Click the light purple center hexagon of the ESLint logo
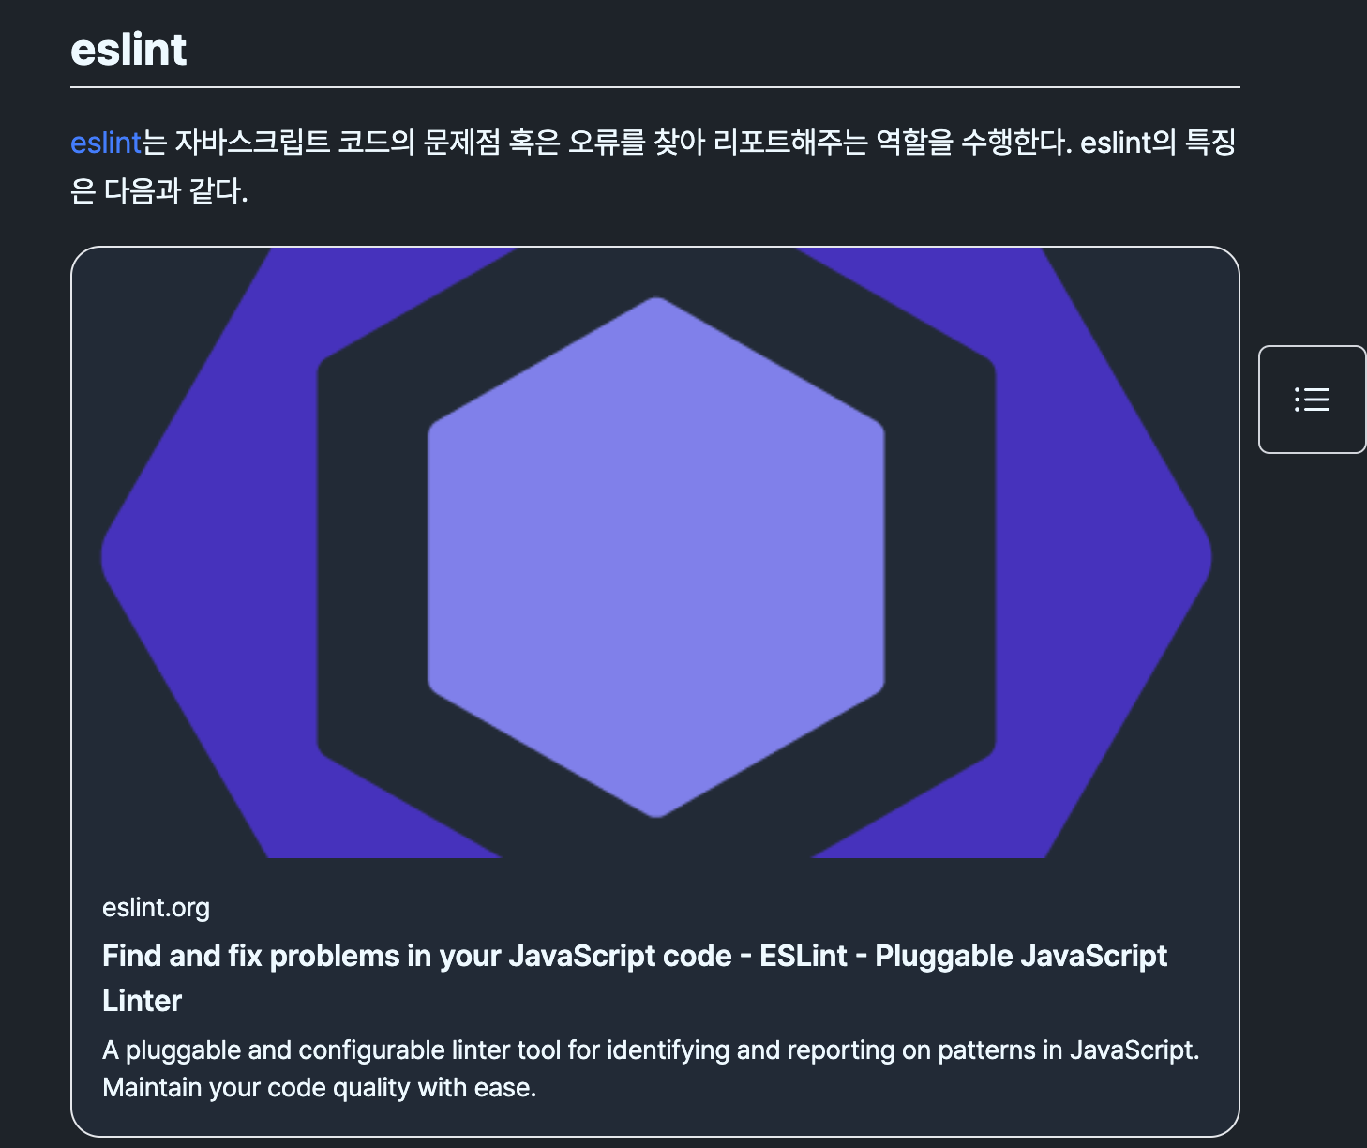The width and height of the screenshot is (1367, 1148). (x=656, y=557)
